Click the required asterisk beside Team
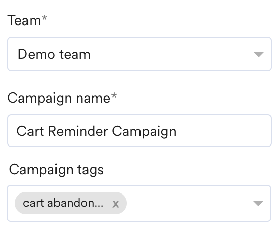This screenshot has height=242, width=280. (x=44, y=18)
